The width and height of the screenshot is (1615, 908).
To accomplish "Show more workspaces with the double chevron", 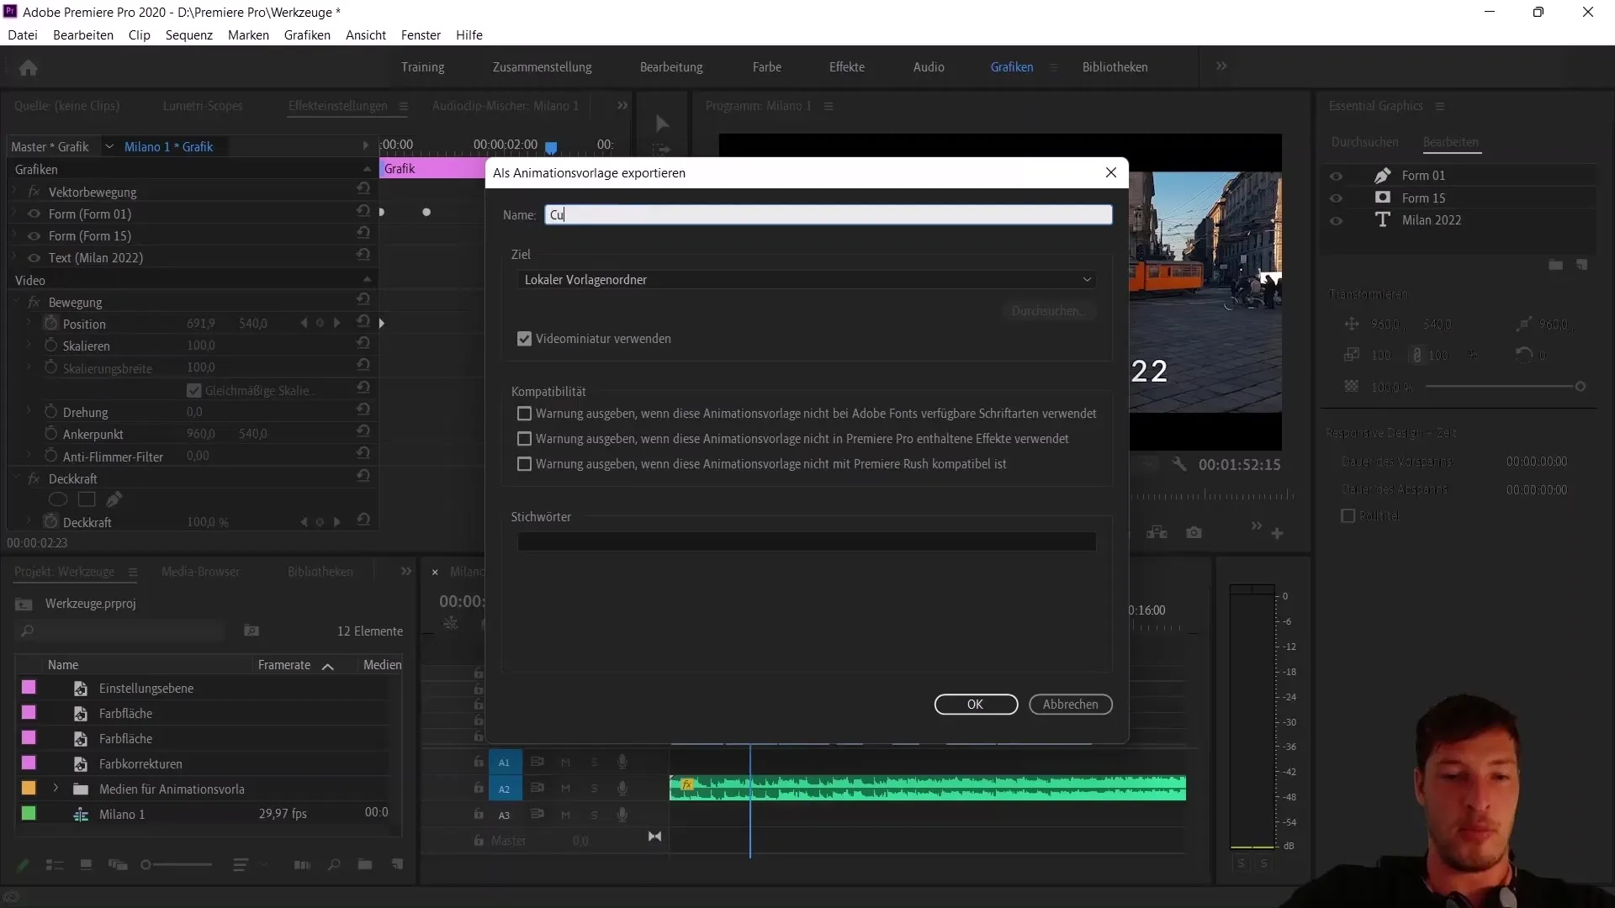I will [1221, 66].
